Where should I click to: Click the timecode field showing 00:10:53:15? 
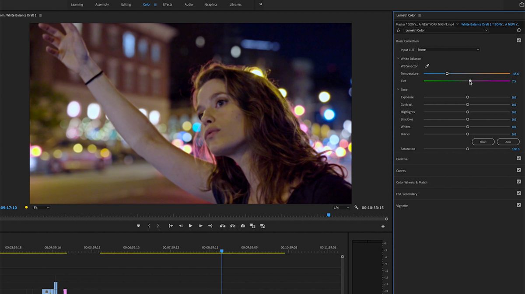click(373, 208)
